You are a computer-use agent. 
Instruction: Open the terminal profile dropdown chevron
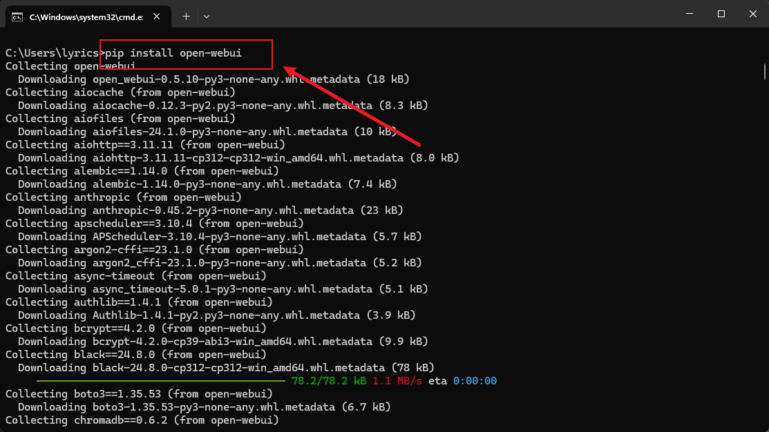point(207,17)
